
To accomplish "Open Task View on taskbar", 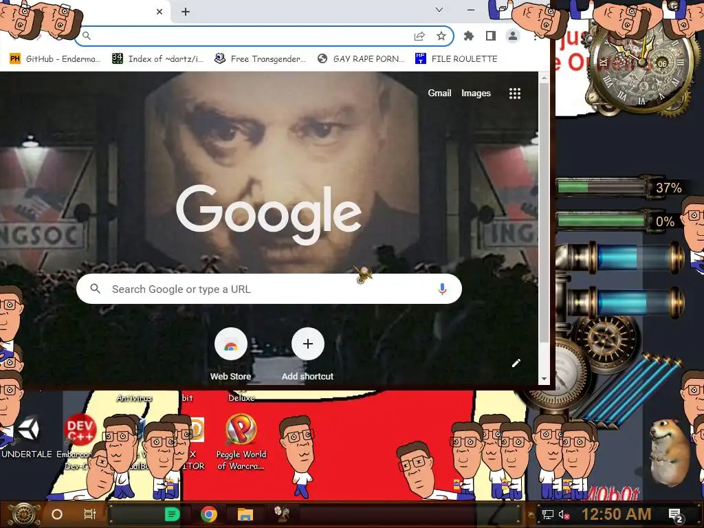I will click(90, 514).
